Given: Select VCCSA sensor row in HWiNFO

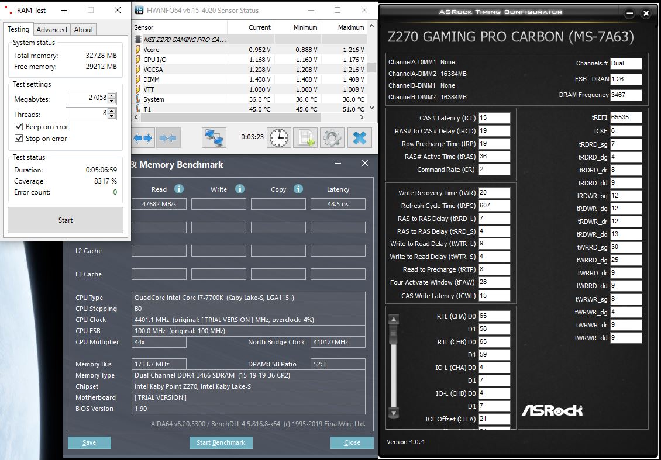Looking at the screenshot, I should click(250, 70).
